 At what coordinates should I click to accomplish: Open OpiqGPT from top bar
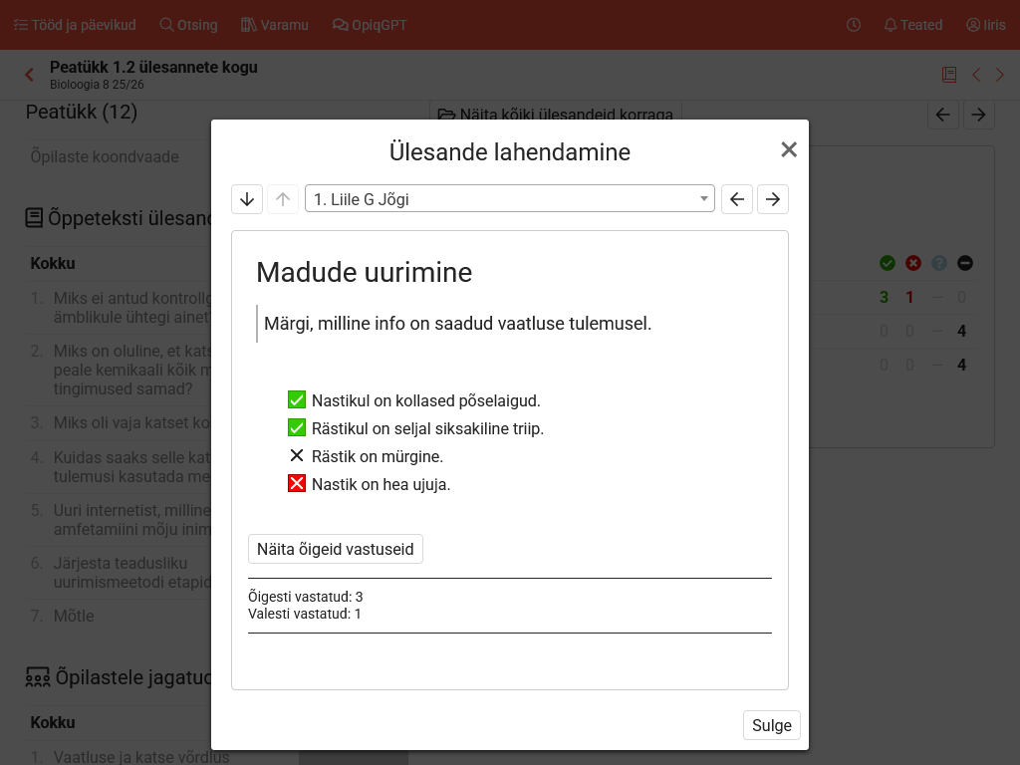[370, 25]
